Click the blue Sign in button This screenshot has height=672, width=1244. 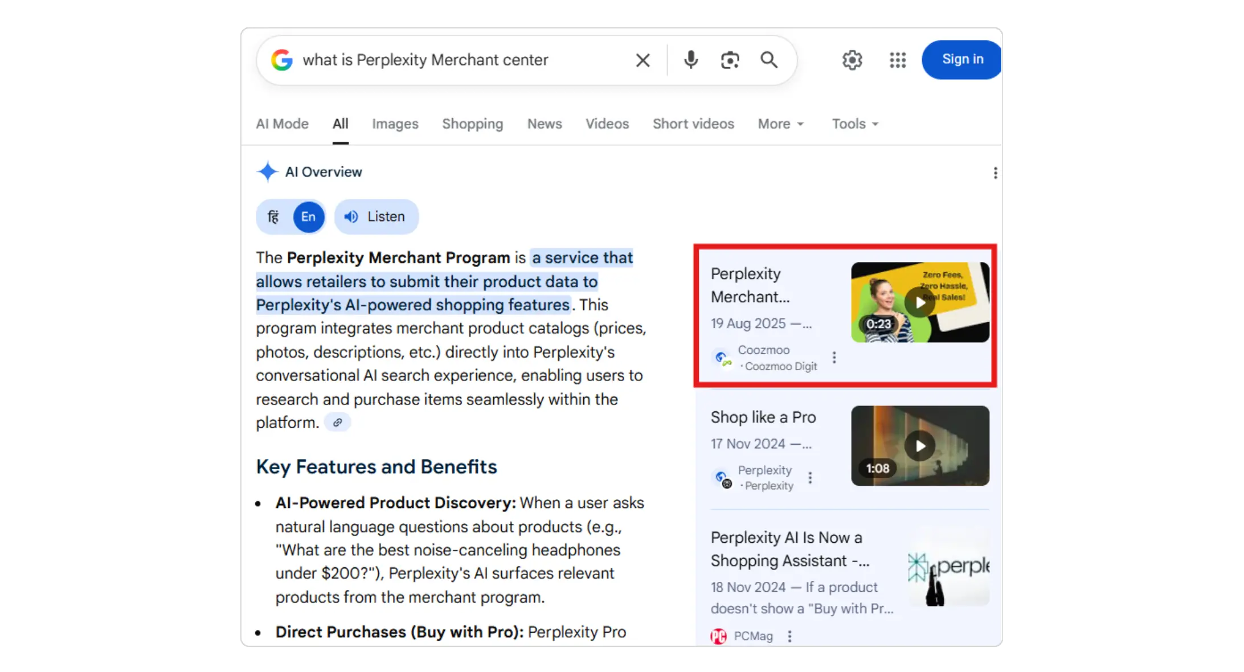(x=962, y=59)
